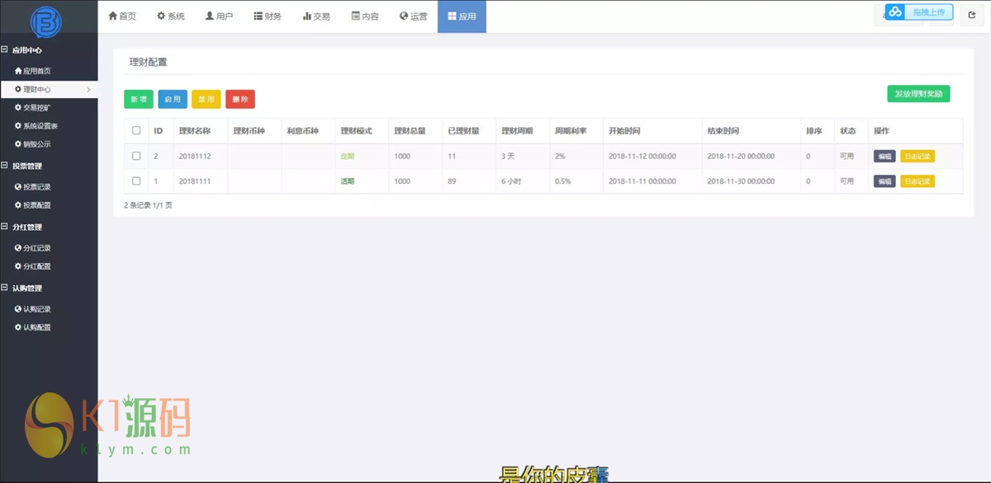Click the chevron arrow beside 理财中心
Image resolution: width=991 pixels, height=483 pixels.
click(88, 90)
